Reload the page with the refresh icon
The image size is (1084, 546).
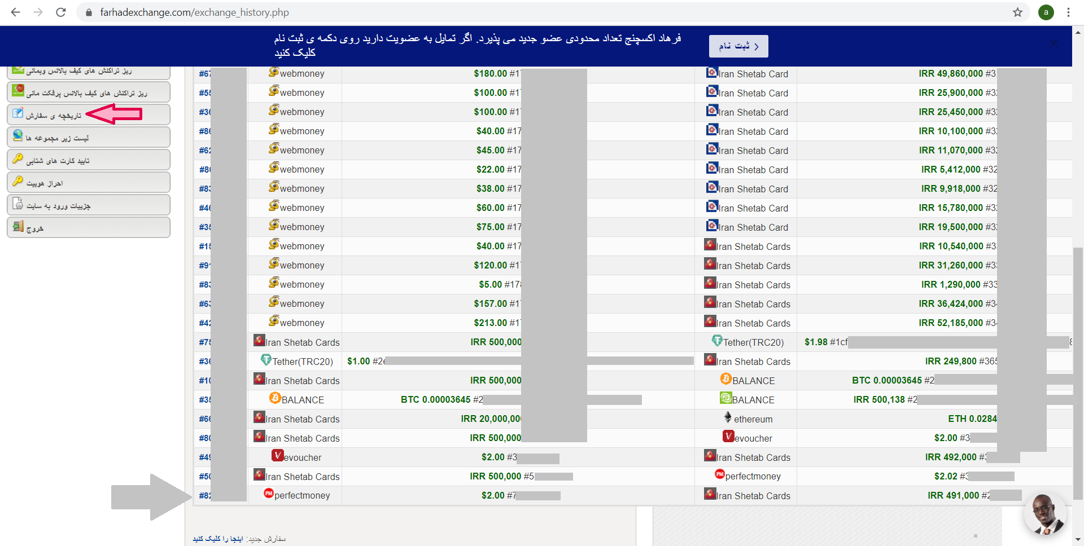pyautogui.click(x=61, y=12)
